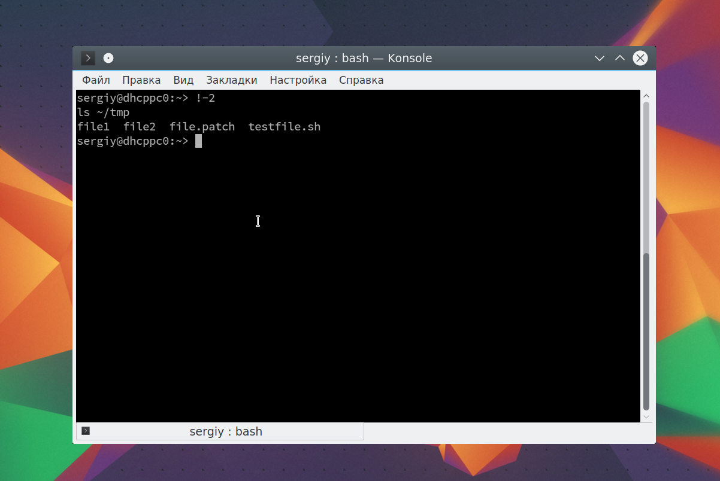The image size is (720, 481).
Task: Minimize the Konsole window
Action: (x=600, y=58)
